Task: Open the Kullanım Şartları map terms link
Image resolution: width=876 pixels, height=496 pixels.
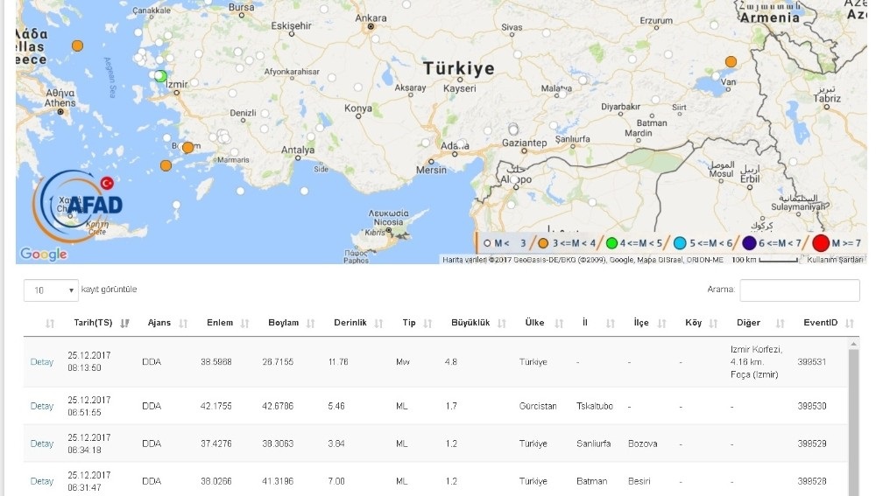Action: (x=835, y=259)
